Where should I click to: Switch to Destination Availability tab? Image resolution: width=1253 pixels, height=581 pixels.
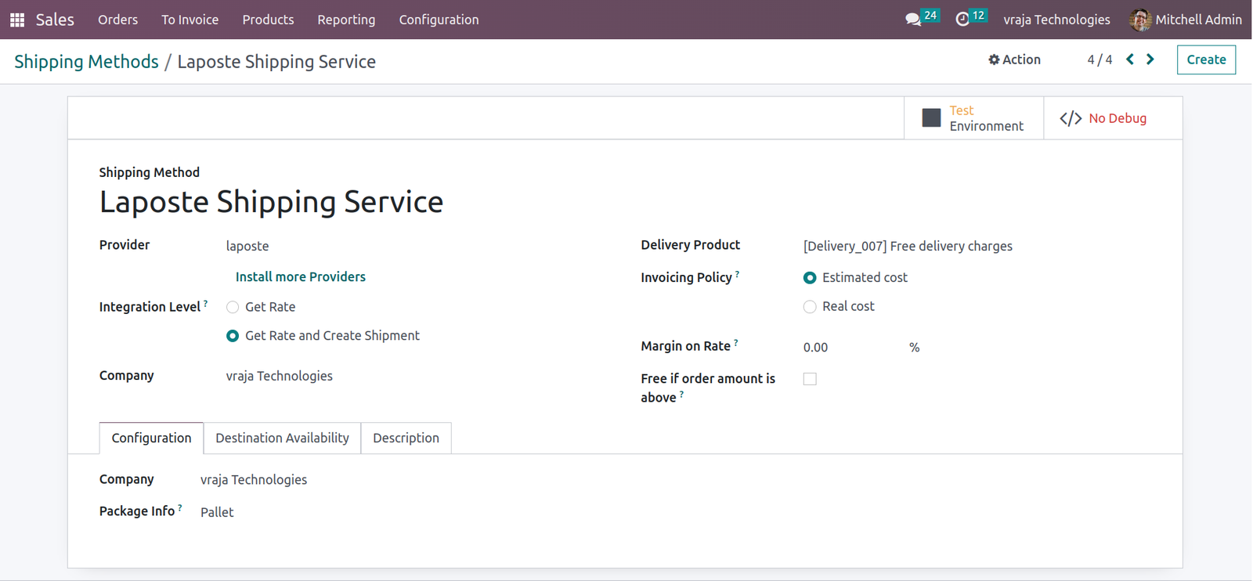[x=282, y=438]
